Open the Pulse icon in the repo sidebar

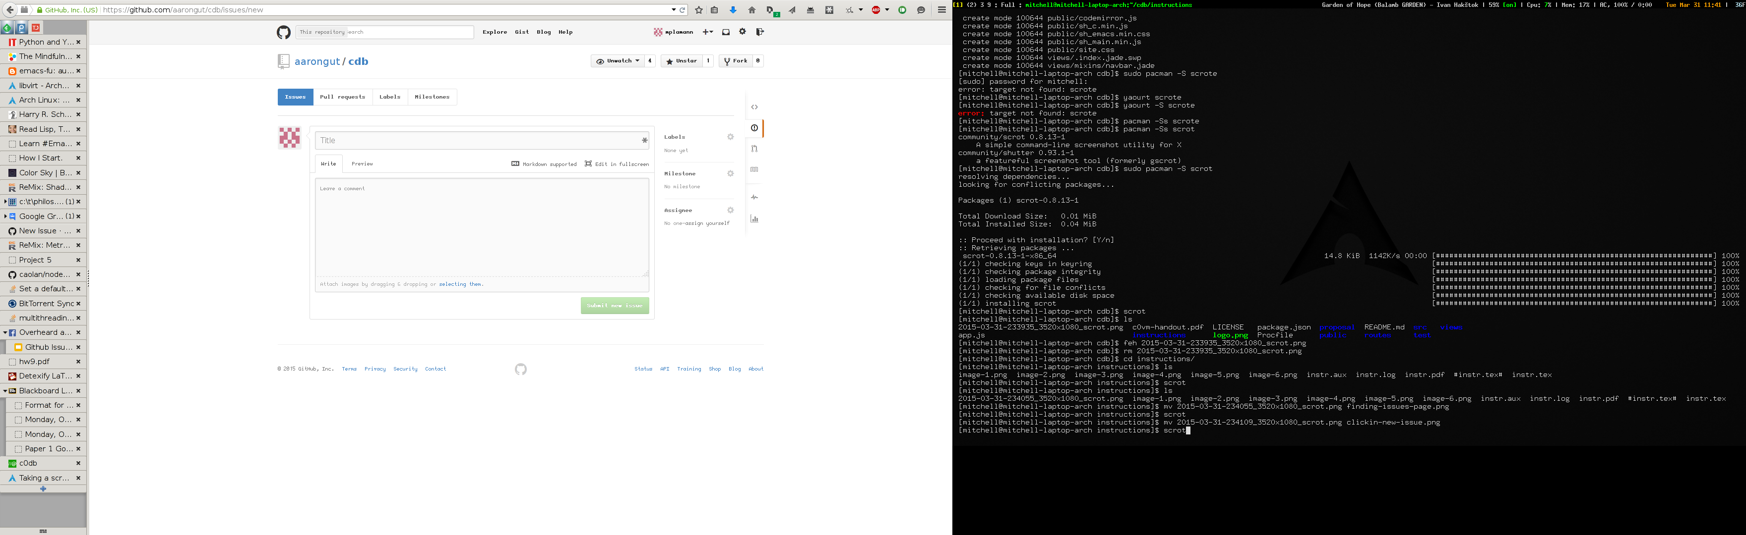(754, 198)
